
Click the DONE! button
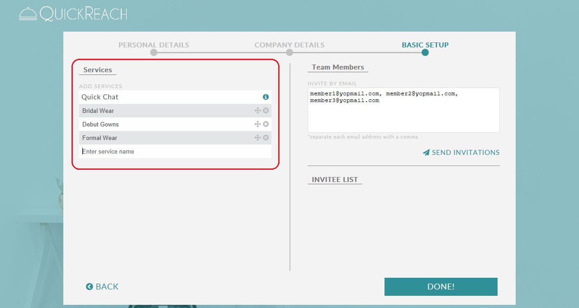441,287
